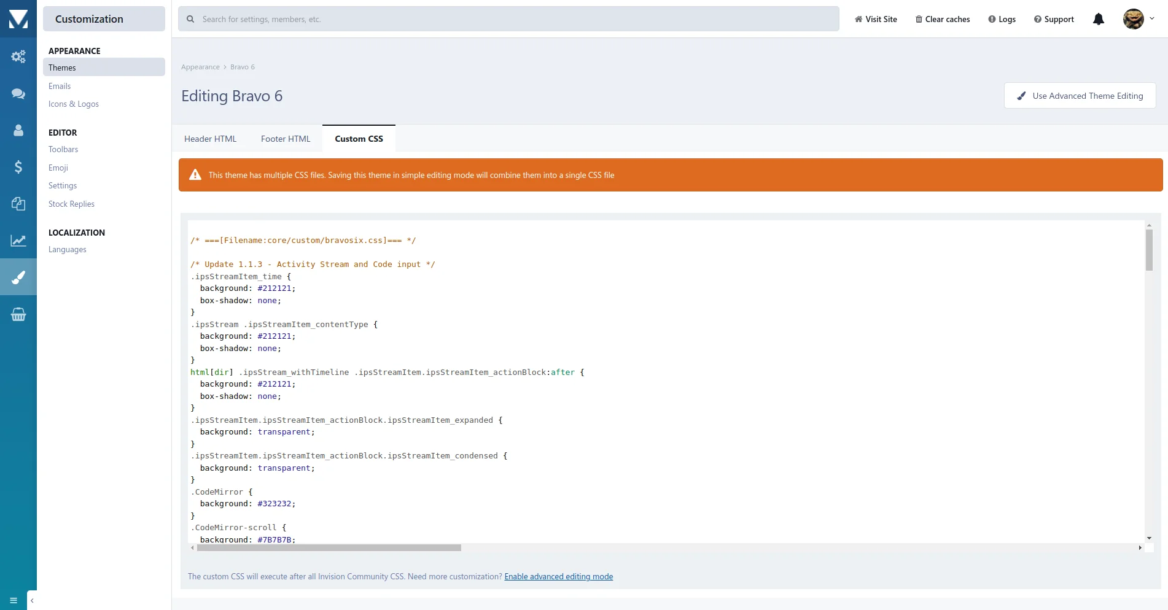
Task: Open the Community speech bubbles section
Action: coord(18,93)
